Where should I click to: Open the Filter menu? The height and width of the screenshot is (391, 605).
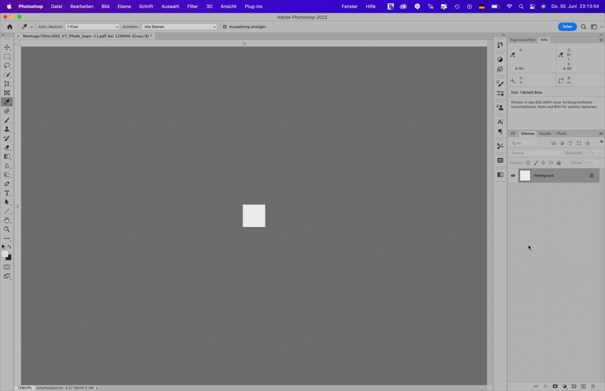[x=192, y=6]
